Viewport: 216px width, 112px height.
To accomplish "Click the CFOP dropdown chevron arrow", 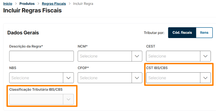I will (137, 78).
